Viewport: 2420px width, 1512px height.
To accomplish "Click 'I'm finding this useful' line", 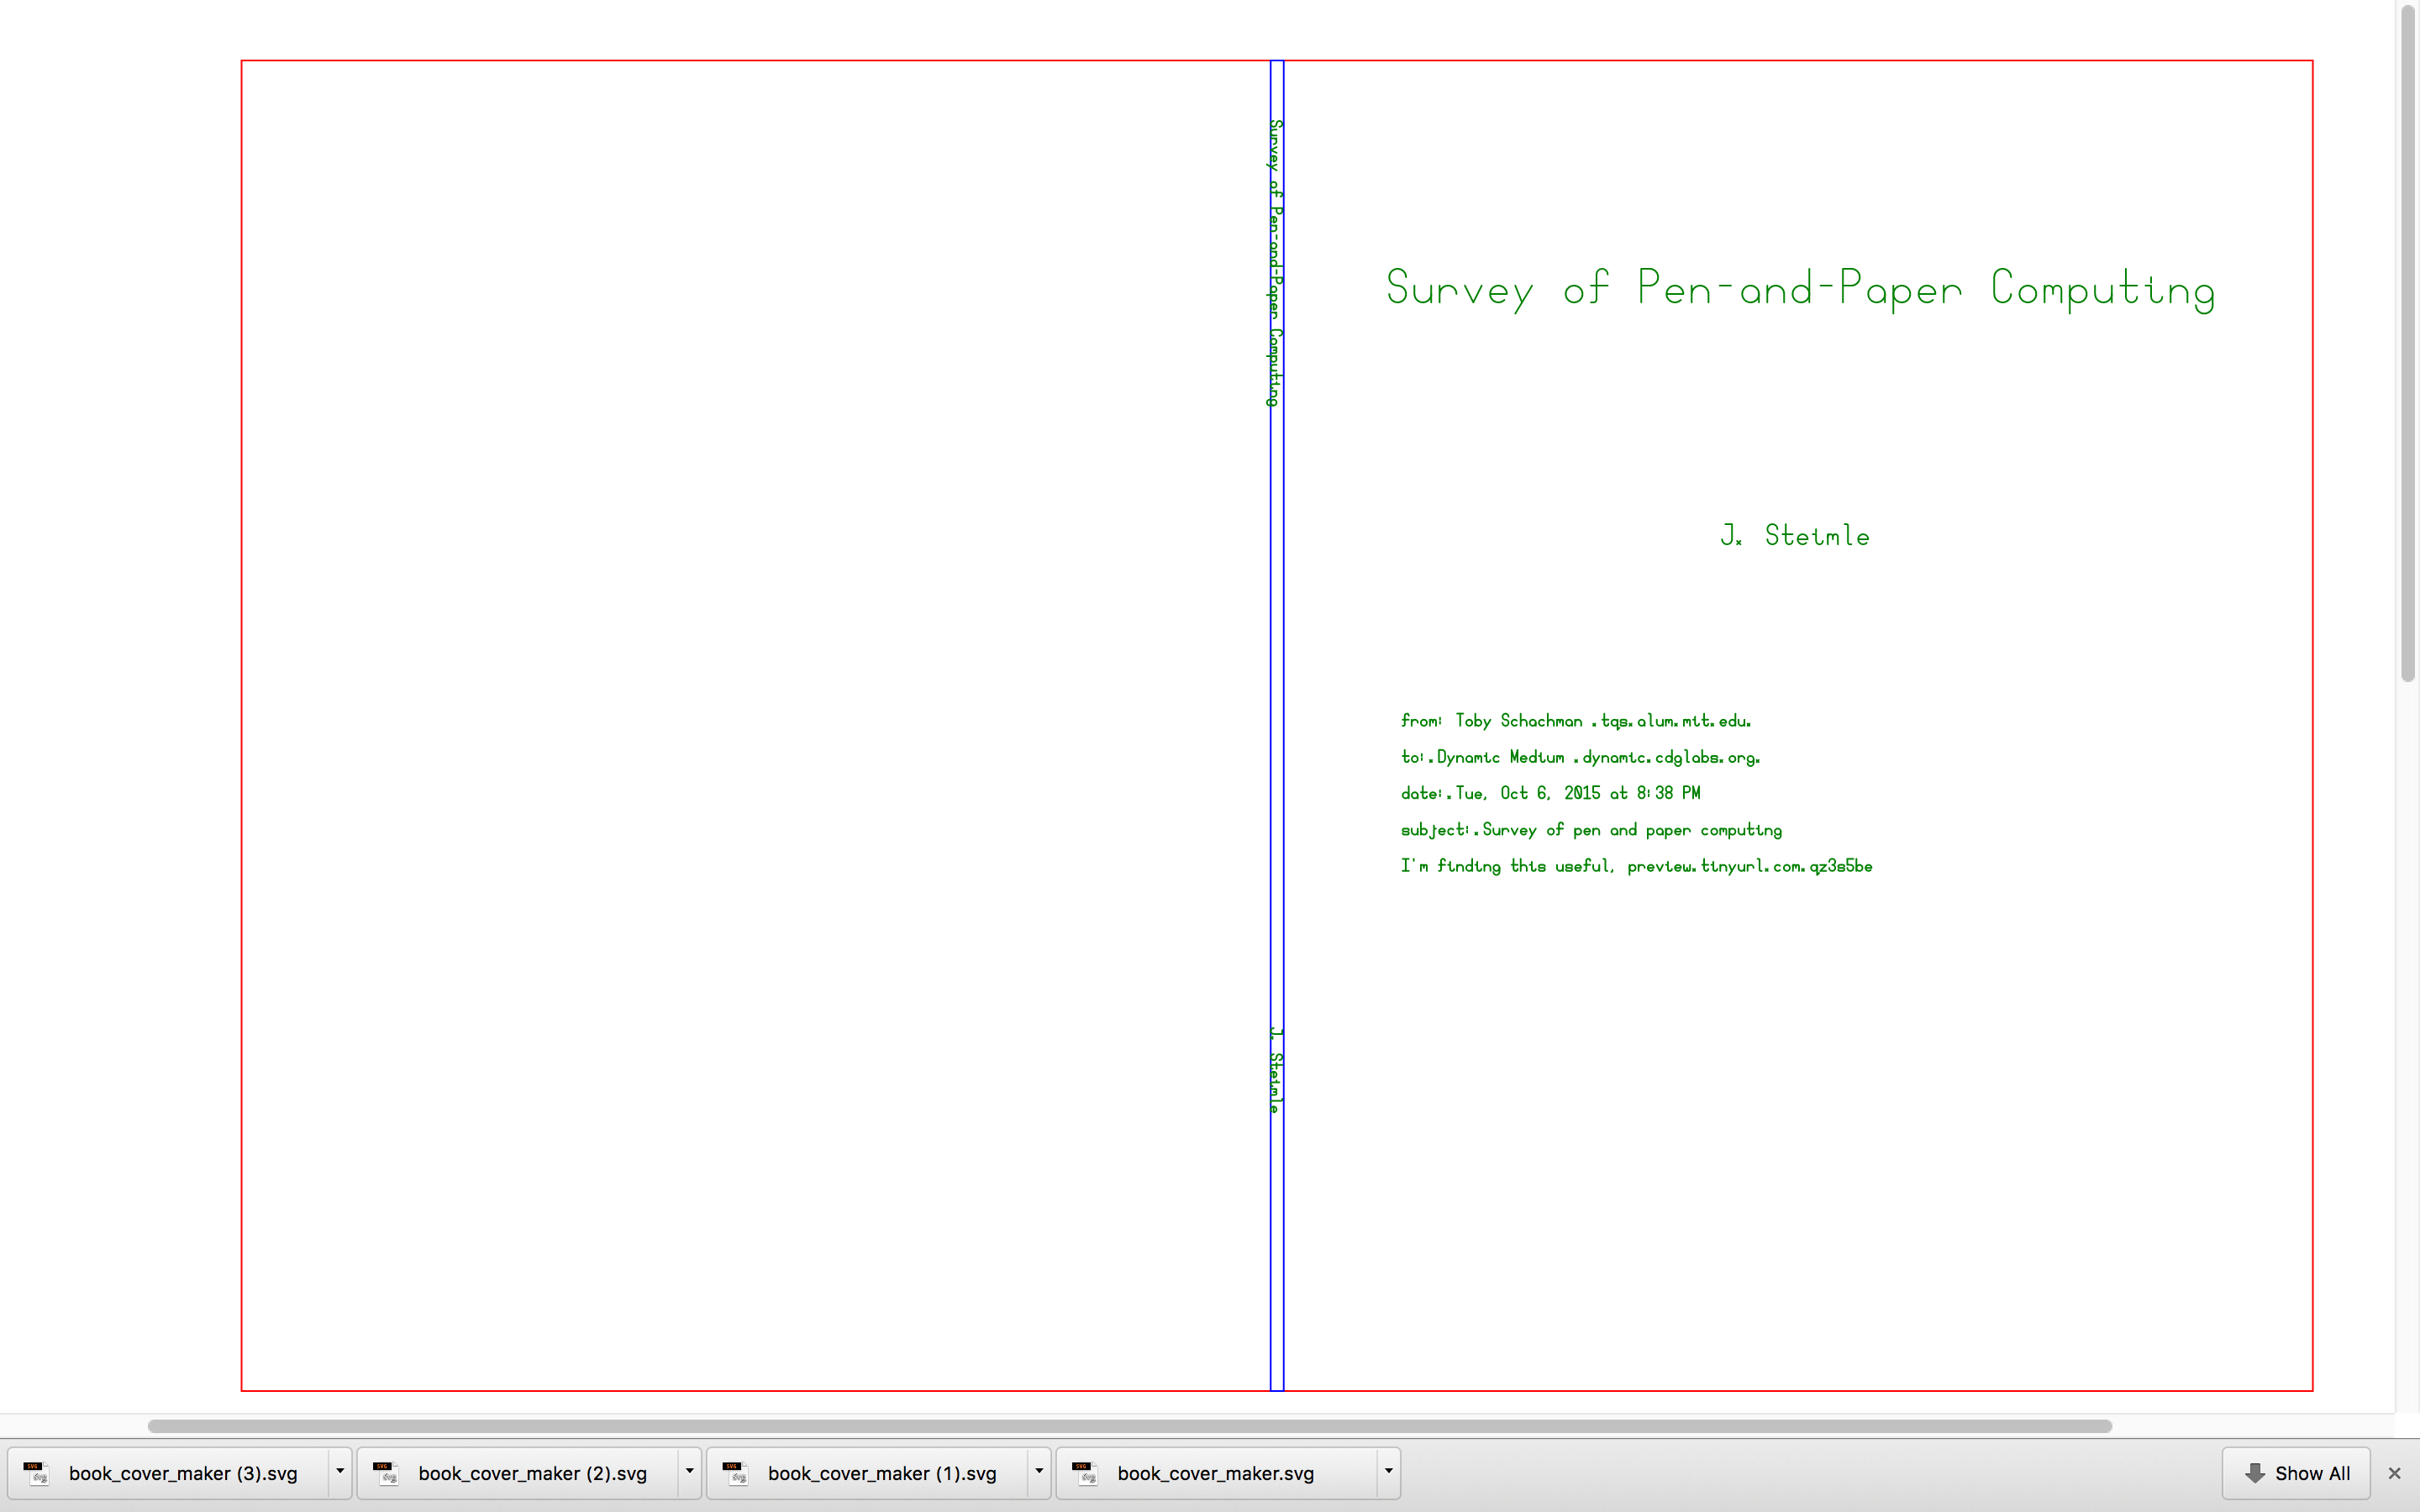I will (x=1636, y=866).
